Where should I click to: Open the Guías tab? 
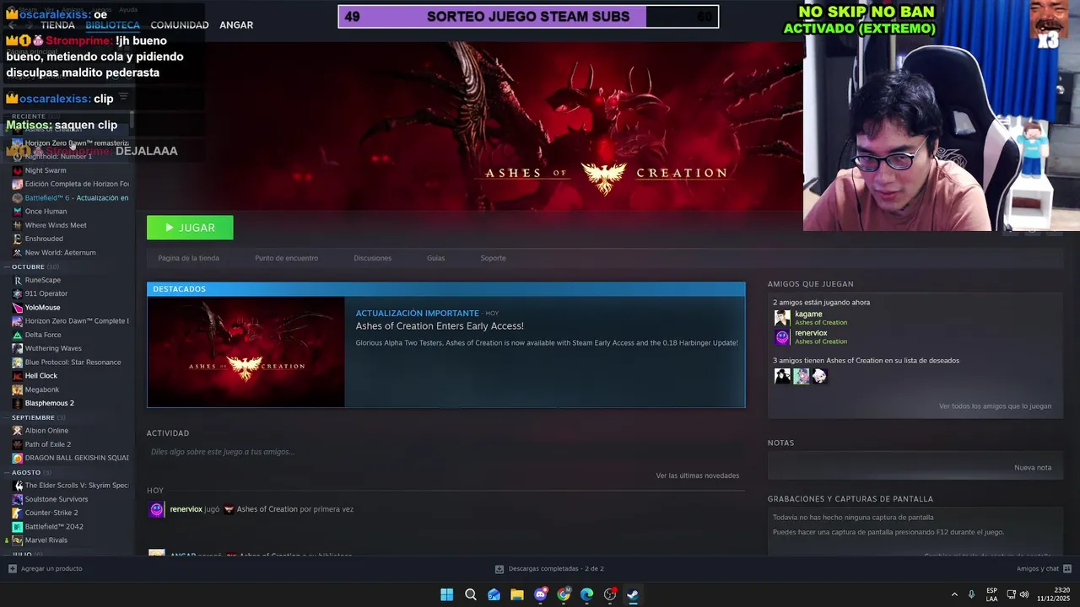[435, 258]
